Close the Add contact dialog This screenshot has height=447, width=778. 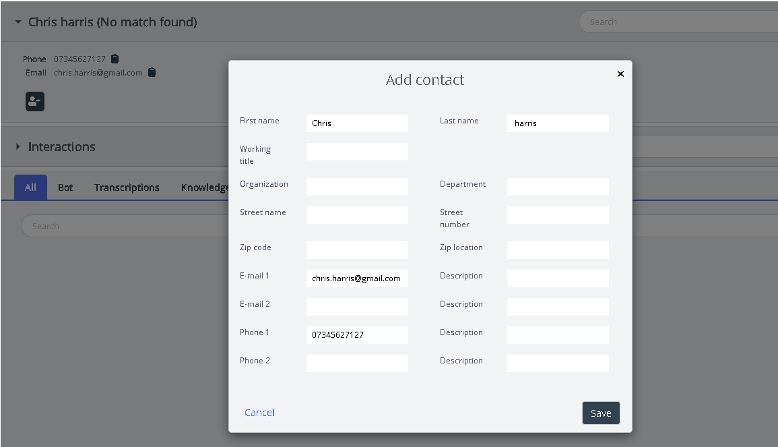(620, 74)
